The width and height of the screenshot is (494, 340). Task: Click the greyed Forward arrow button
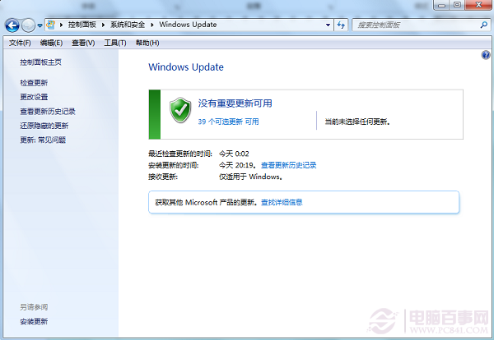(x=28, y=25)
